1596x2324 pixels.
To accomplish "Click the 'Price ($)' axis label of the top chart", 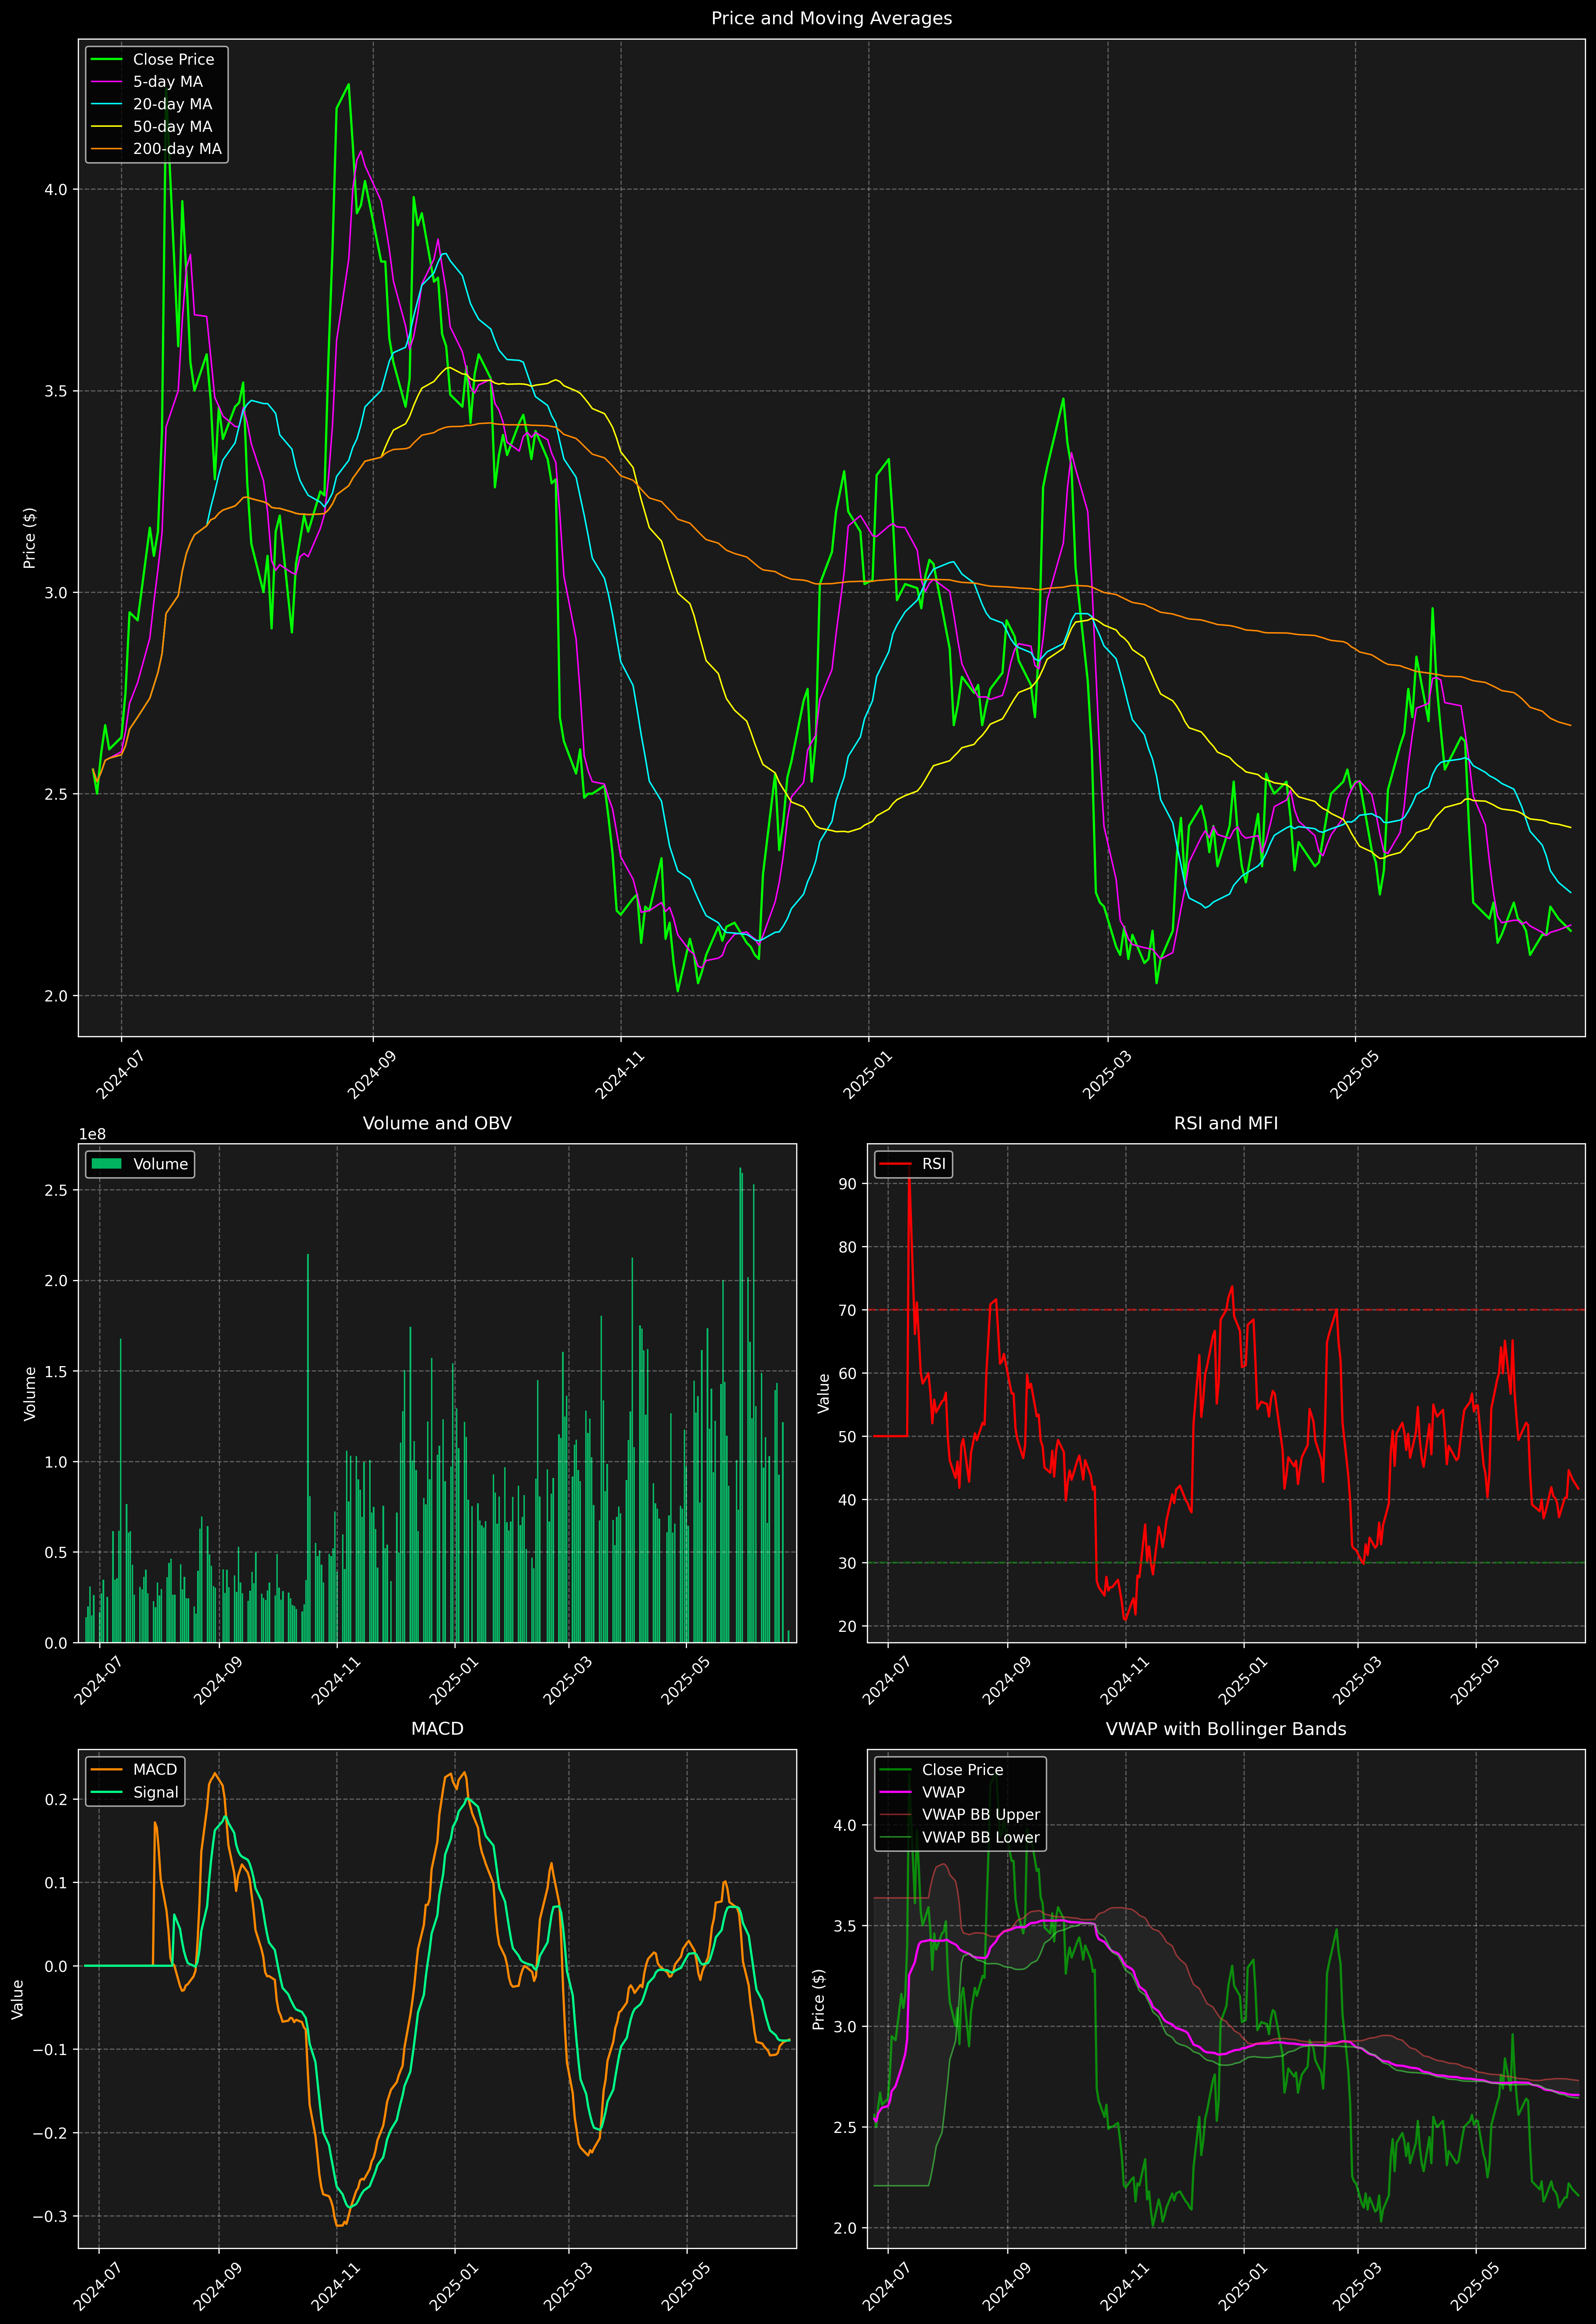I will tap(30, 538).
